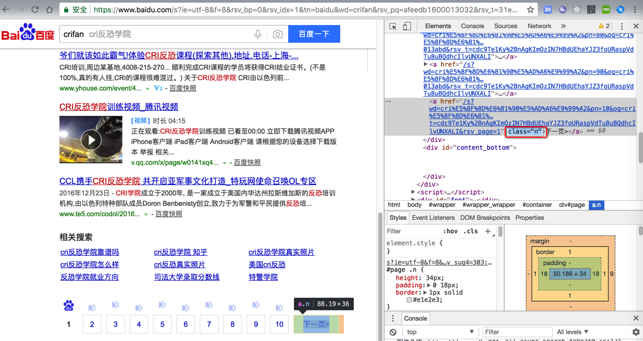Select div#page in DOM breadcrumb
The image size is (643, 341).
tap(572, 205)
